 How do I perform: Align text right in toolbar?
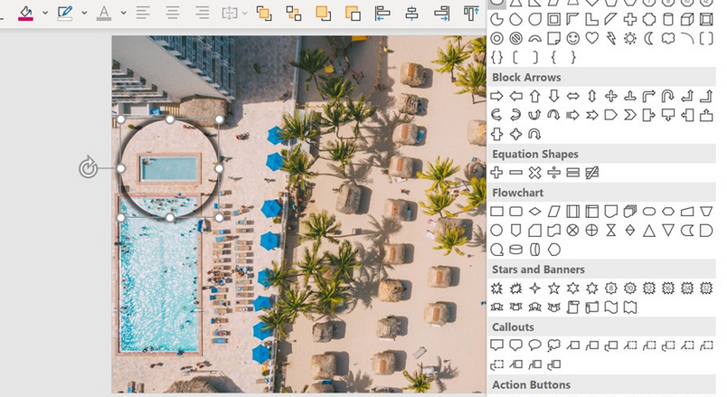(203, 13)
